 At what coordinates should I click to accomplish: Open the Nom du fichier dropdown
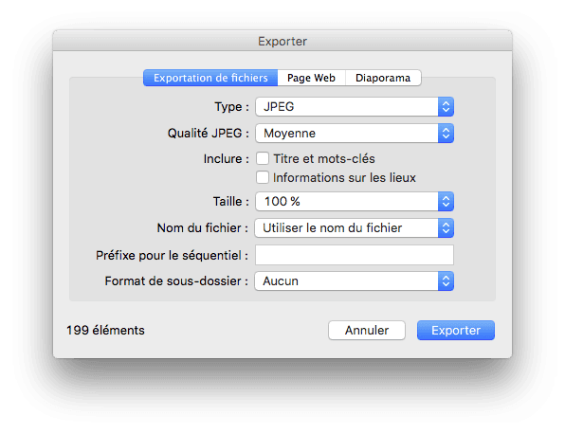[x=355, y=228]
